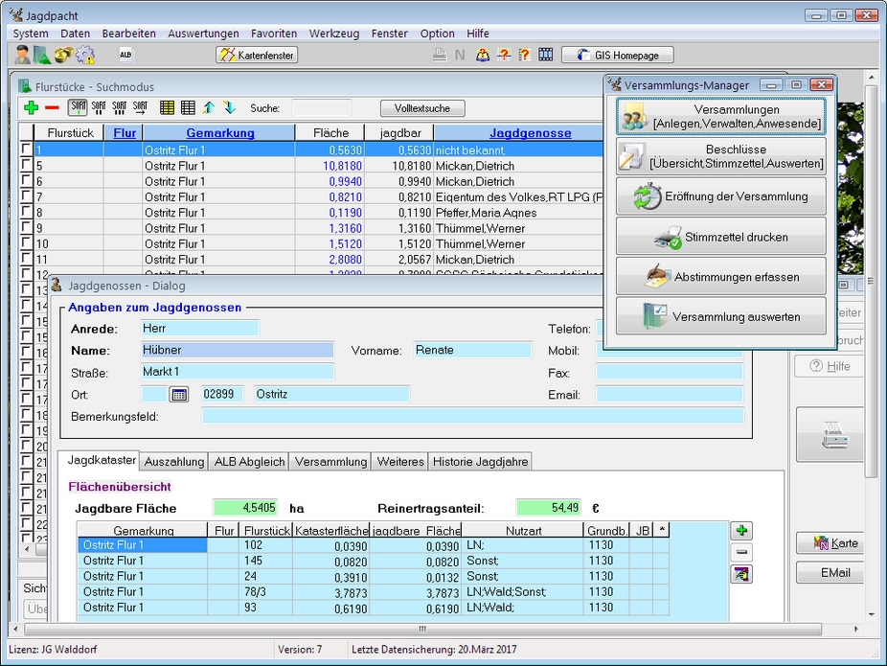Open the picker button beside the Ort field
Image resolution: width=887 pixels, height=666 pixels.
tap(179, 394)
